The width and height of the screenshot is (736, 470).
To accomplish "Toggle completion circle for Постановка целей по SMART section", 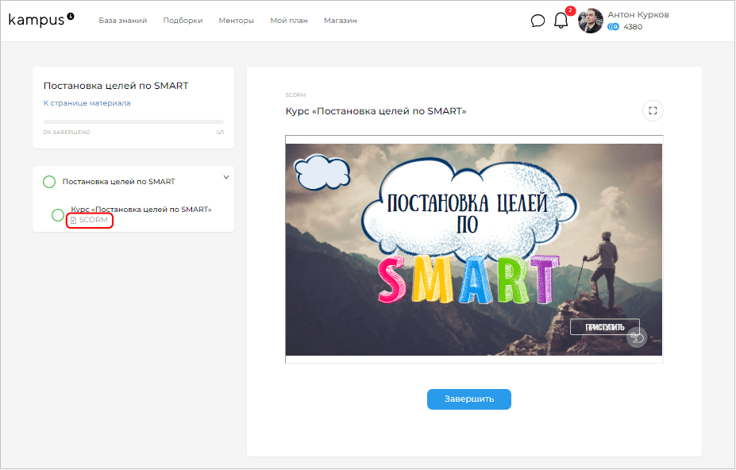I will point(49,182).
